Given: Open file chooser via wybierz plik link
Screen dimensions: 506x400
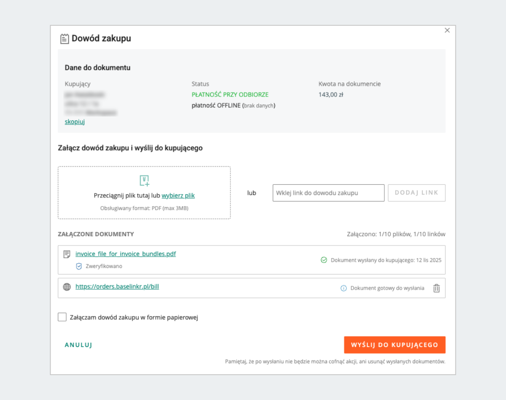Looking at the screenshot, I should [178, 195].
